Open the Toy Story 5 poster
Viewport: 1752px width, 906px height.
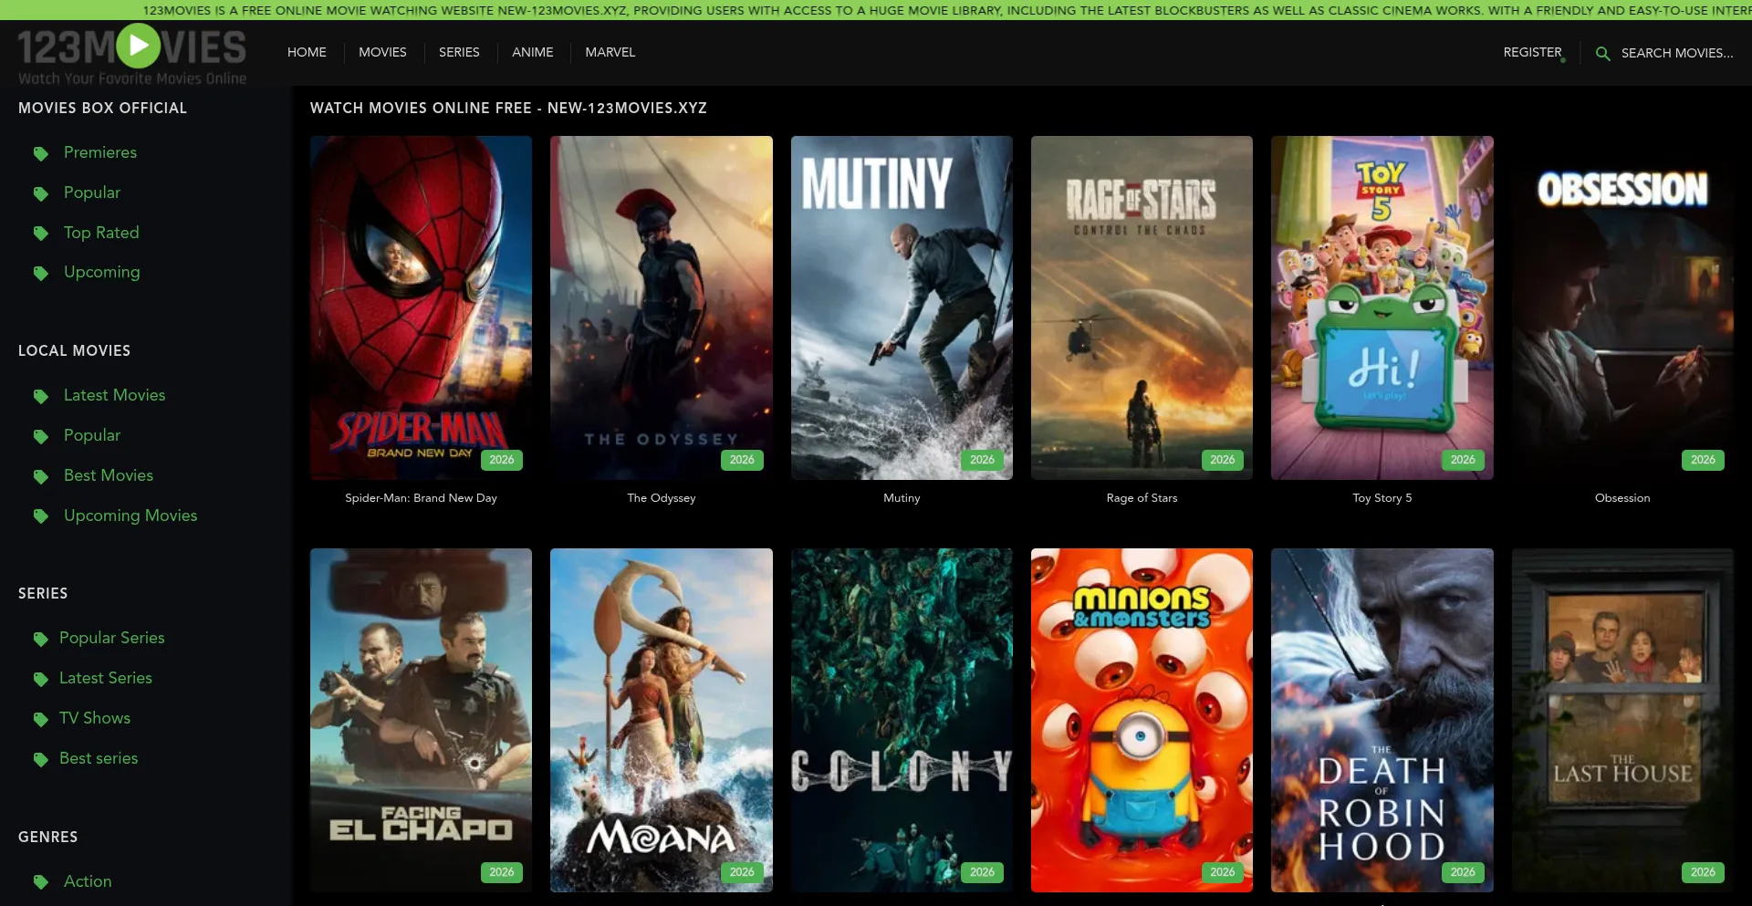(x=1382, y=307)
